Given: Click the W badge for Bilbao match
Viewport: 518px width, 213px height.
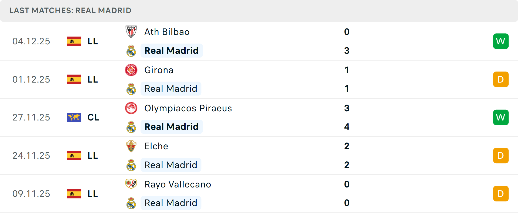Looking at the screenshot, I should tap(501, 41).
